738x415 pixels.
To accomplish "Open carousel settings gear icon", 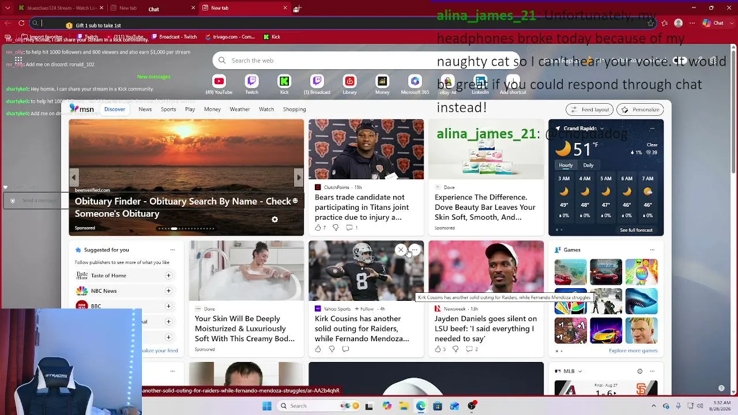I will click(x=274, y=220).
